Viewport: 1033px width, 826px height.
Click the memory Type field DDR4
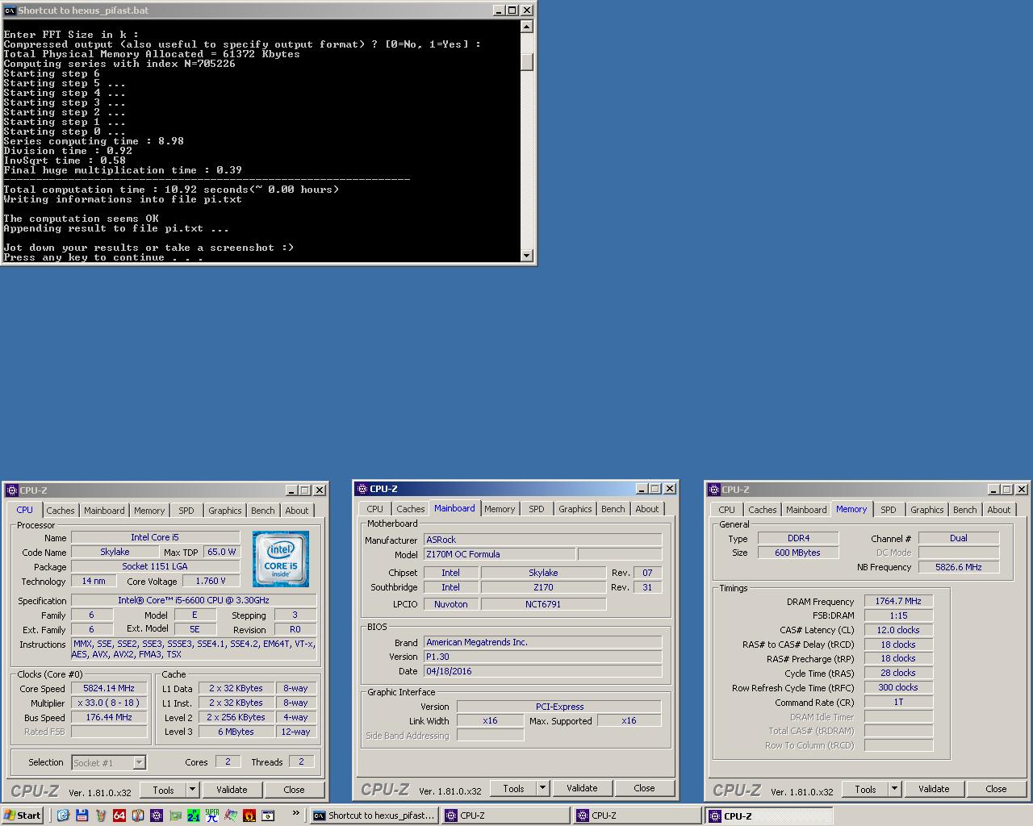coord(798,538)
